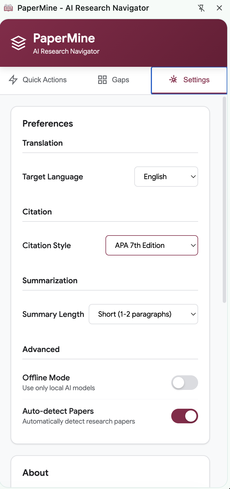Click the pin icon in title bar
Viewport: 230px width, 489px height.
coord(201,8)
